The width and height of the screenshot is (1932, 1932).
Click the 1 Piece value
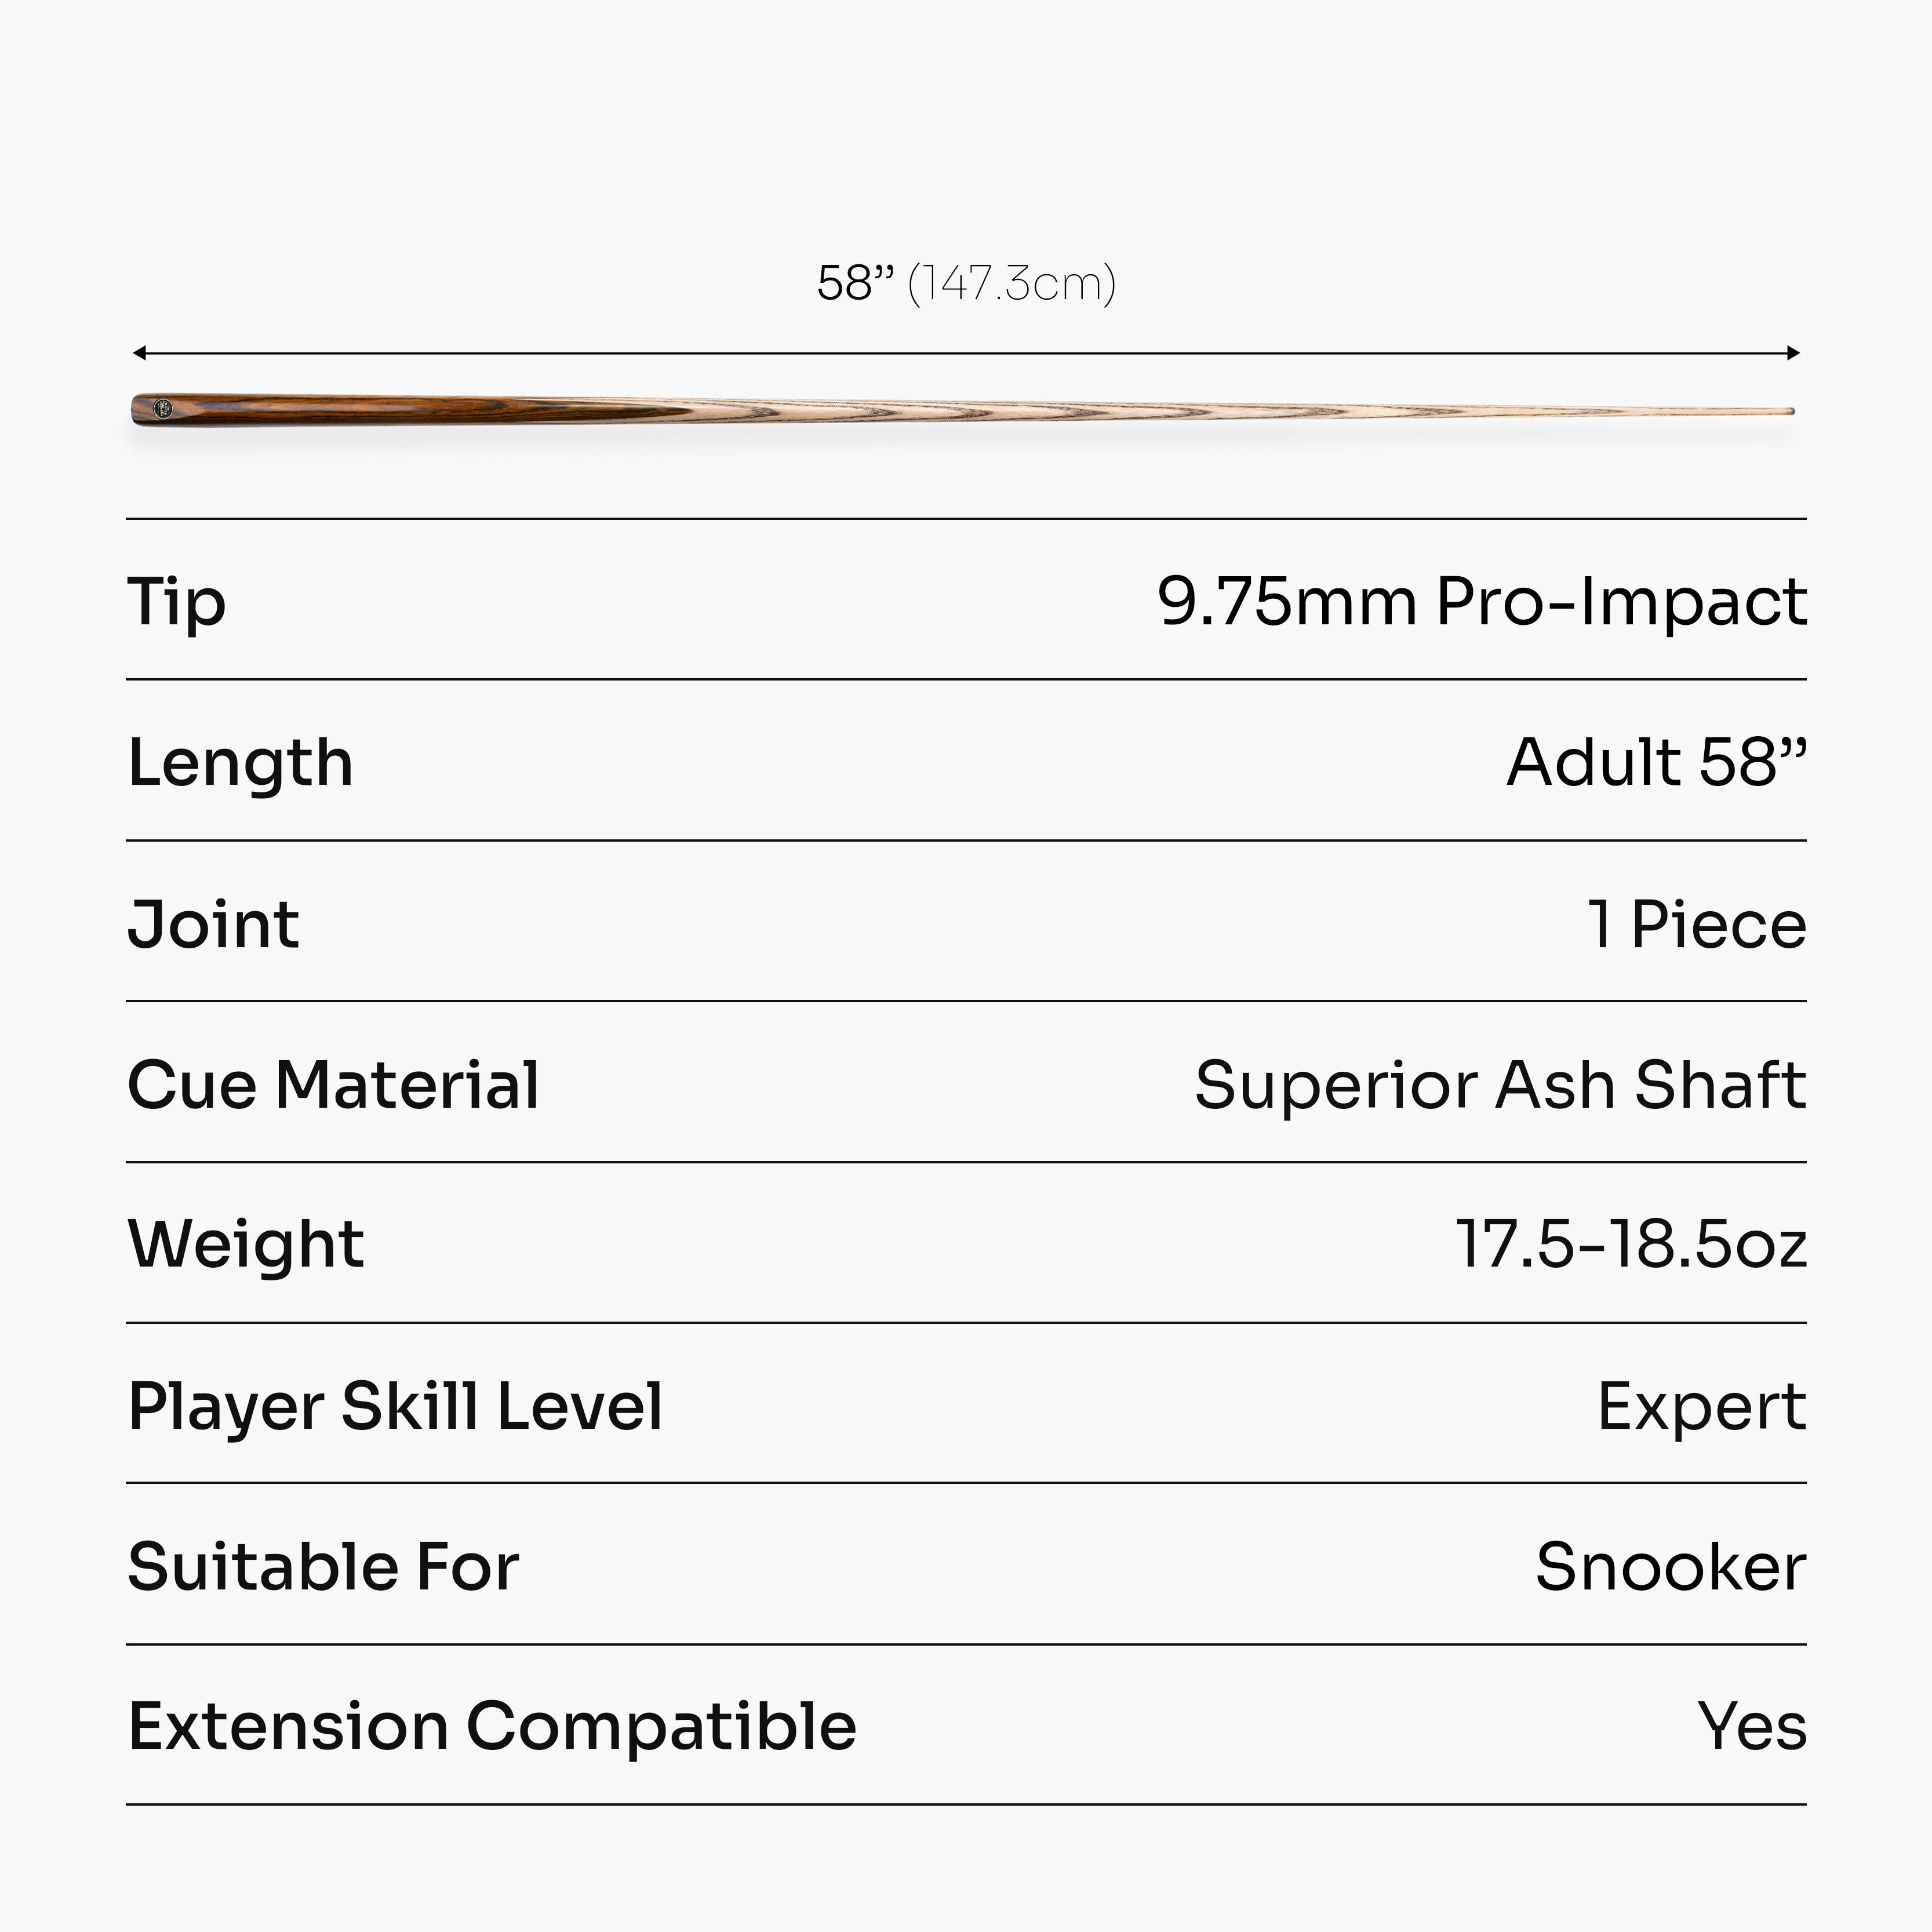pyautogui.click(x=1698, y=924)
